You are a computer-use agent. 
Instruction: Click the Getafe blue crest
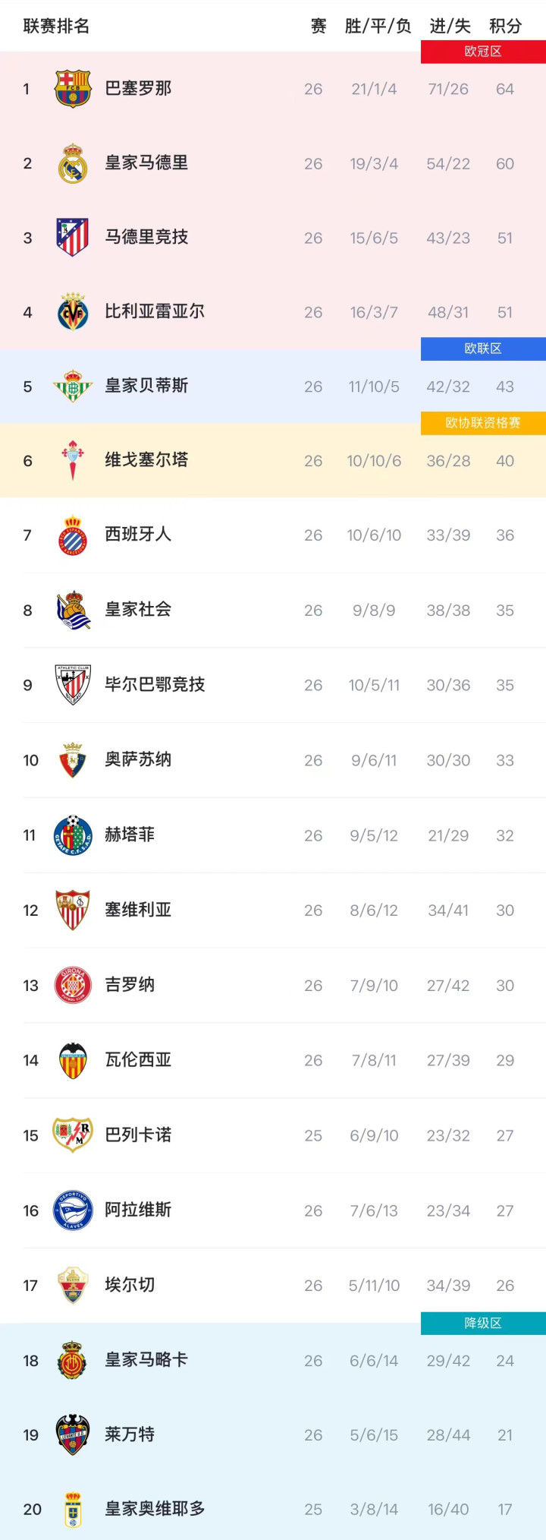coord(73,835)
